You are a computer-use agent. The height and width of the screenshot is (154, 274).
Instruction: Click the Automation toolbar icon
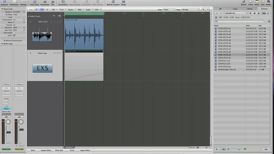pos(45,3)
